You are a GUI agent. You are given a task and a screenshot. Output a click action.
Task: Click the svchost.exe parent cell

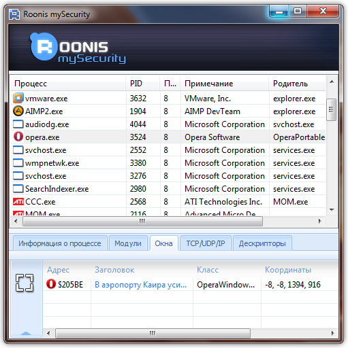294,124
